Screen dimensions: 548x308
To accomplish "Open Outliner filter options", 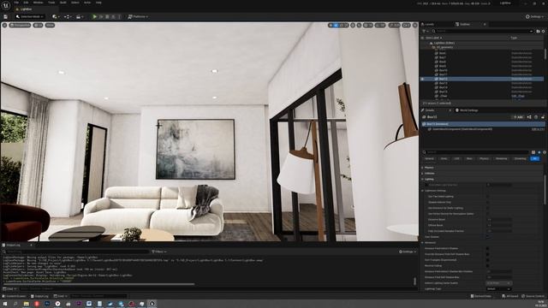I will click(x=426, y=31).
